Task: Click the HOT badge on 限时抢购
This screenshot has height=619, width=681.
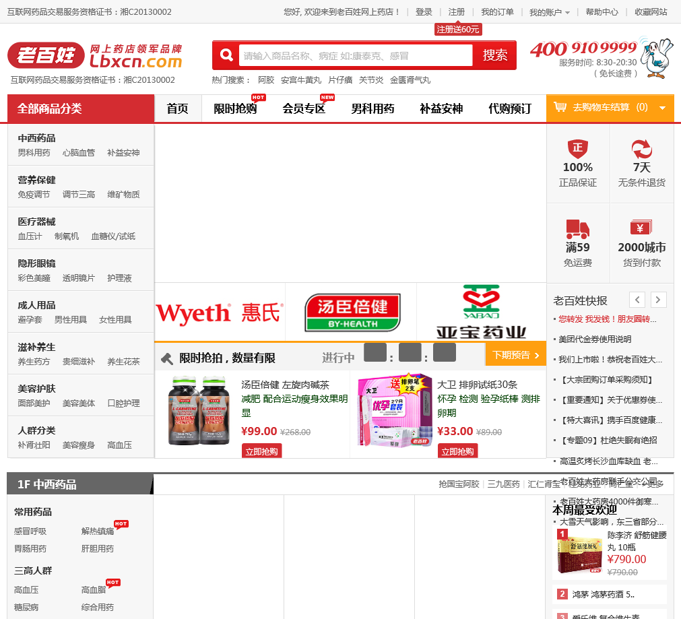Action: pos(259,97)
